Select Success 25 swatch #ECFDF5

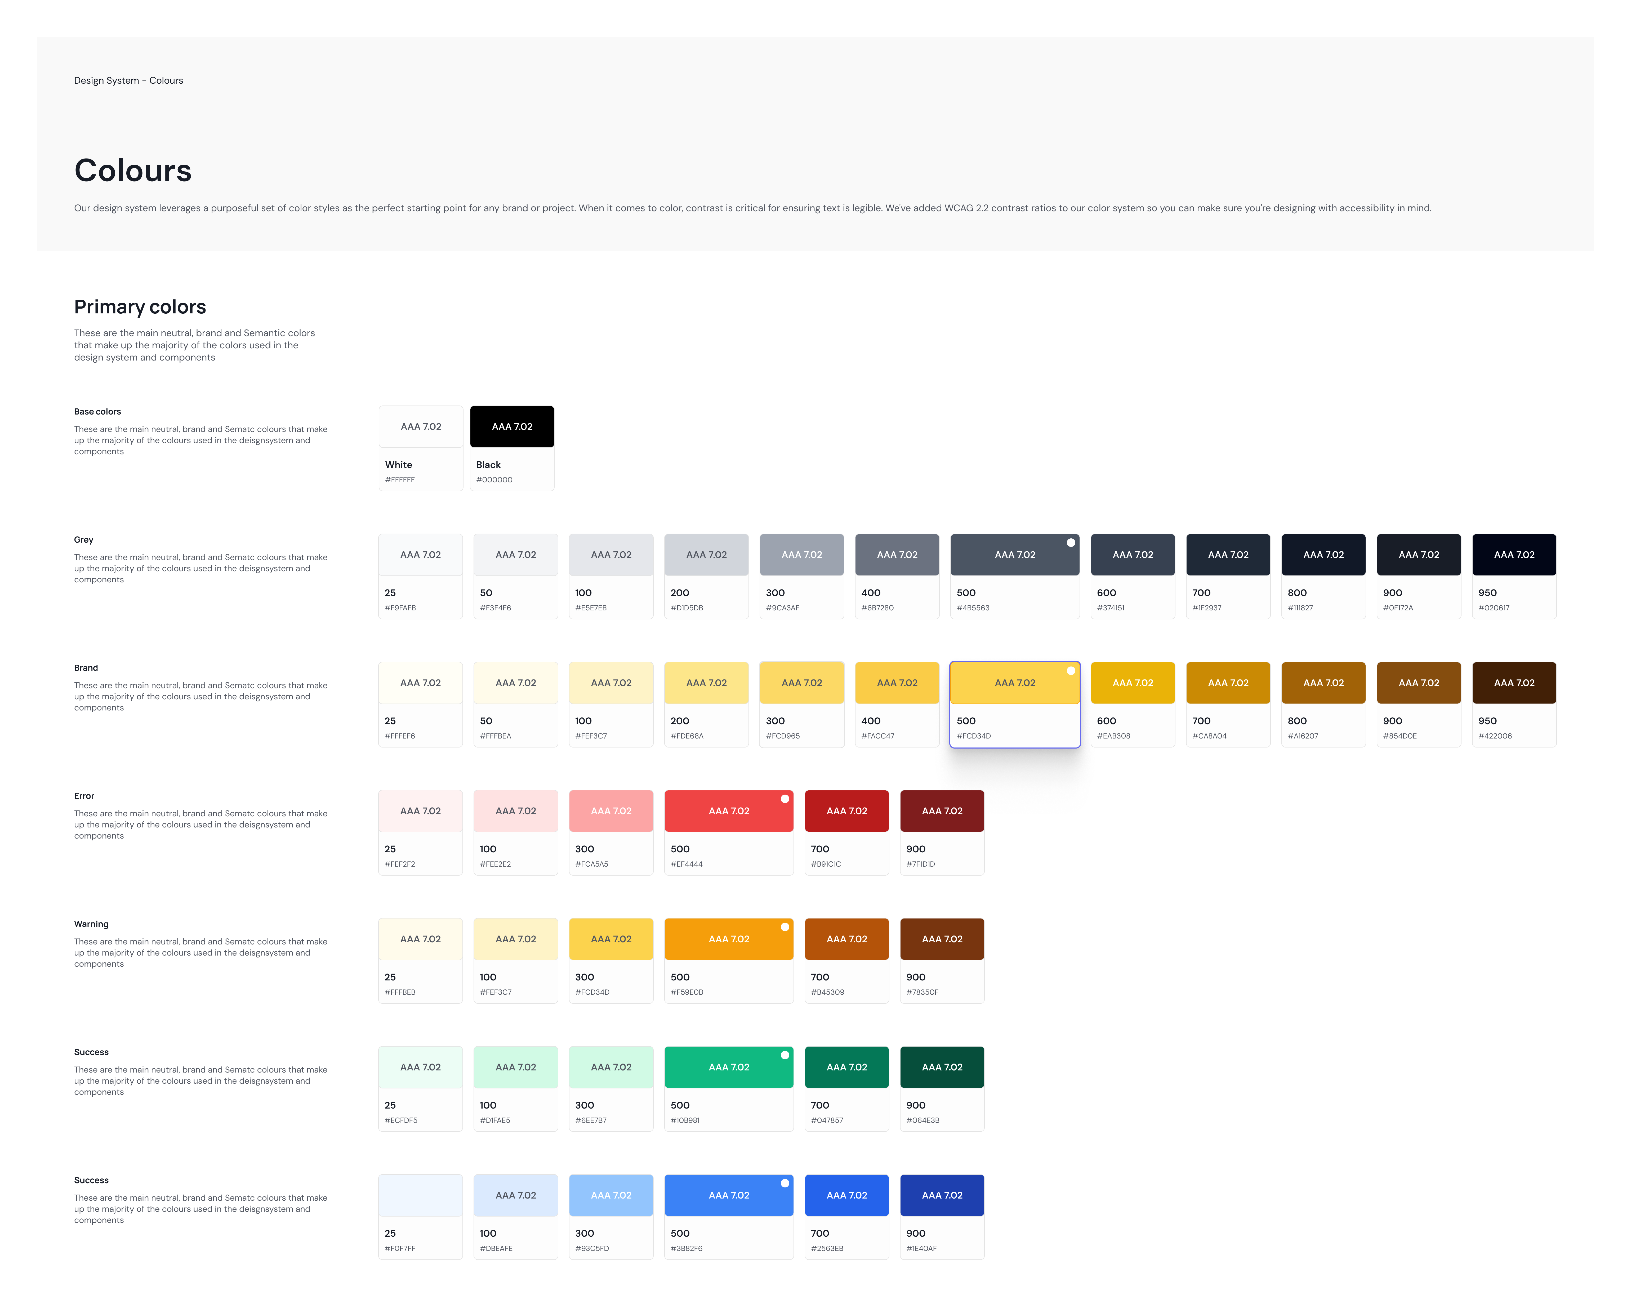(x=421, y=1089)
